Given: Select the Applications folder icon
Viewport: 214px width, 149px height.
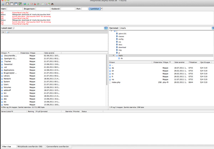Looking at the screenshot, I should (x=2, y=70).
